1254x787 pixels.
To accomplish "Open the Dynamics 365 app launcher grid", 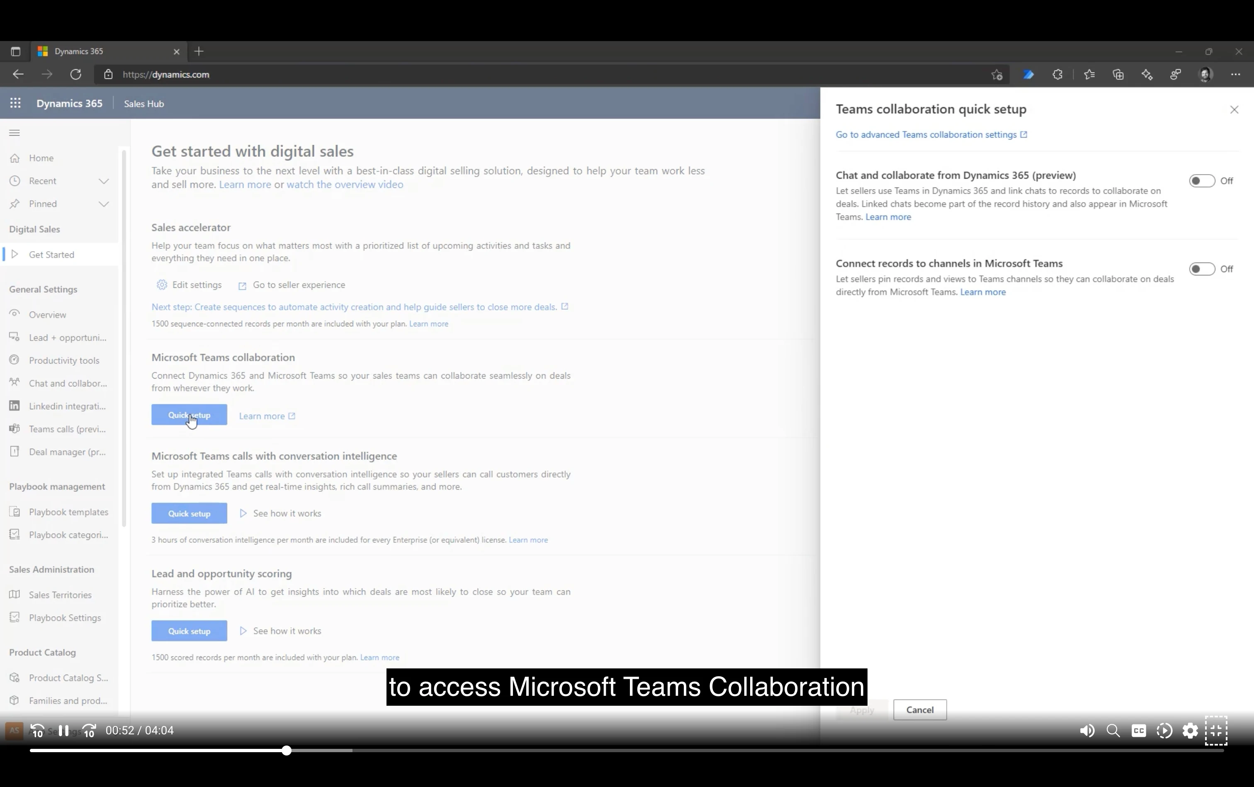I will coord(16,103).
